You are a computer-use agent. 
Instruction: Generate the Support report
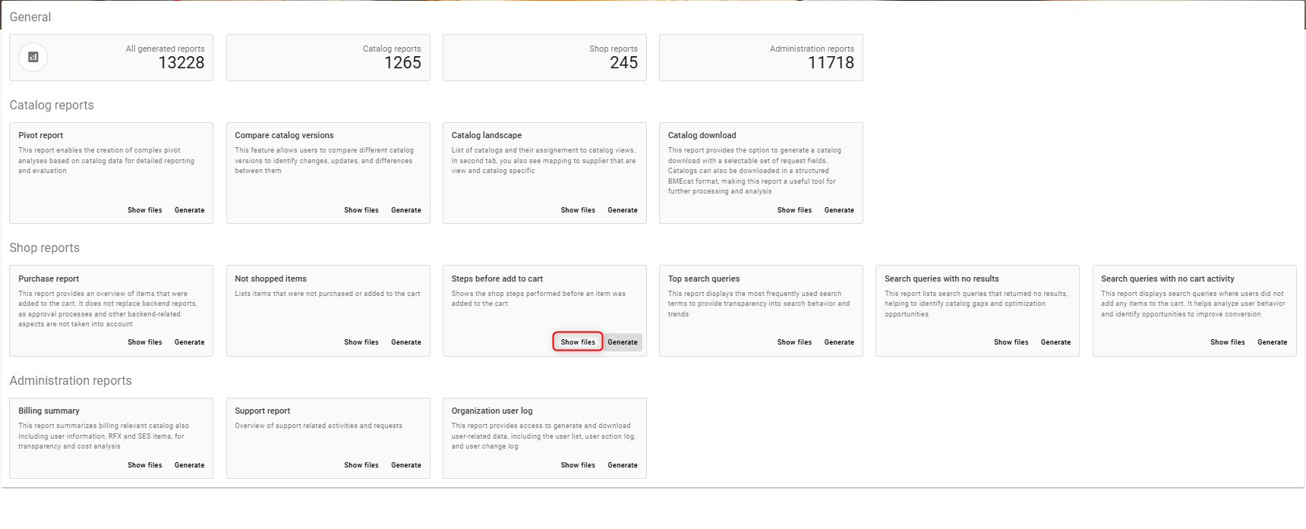point(405,465)
